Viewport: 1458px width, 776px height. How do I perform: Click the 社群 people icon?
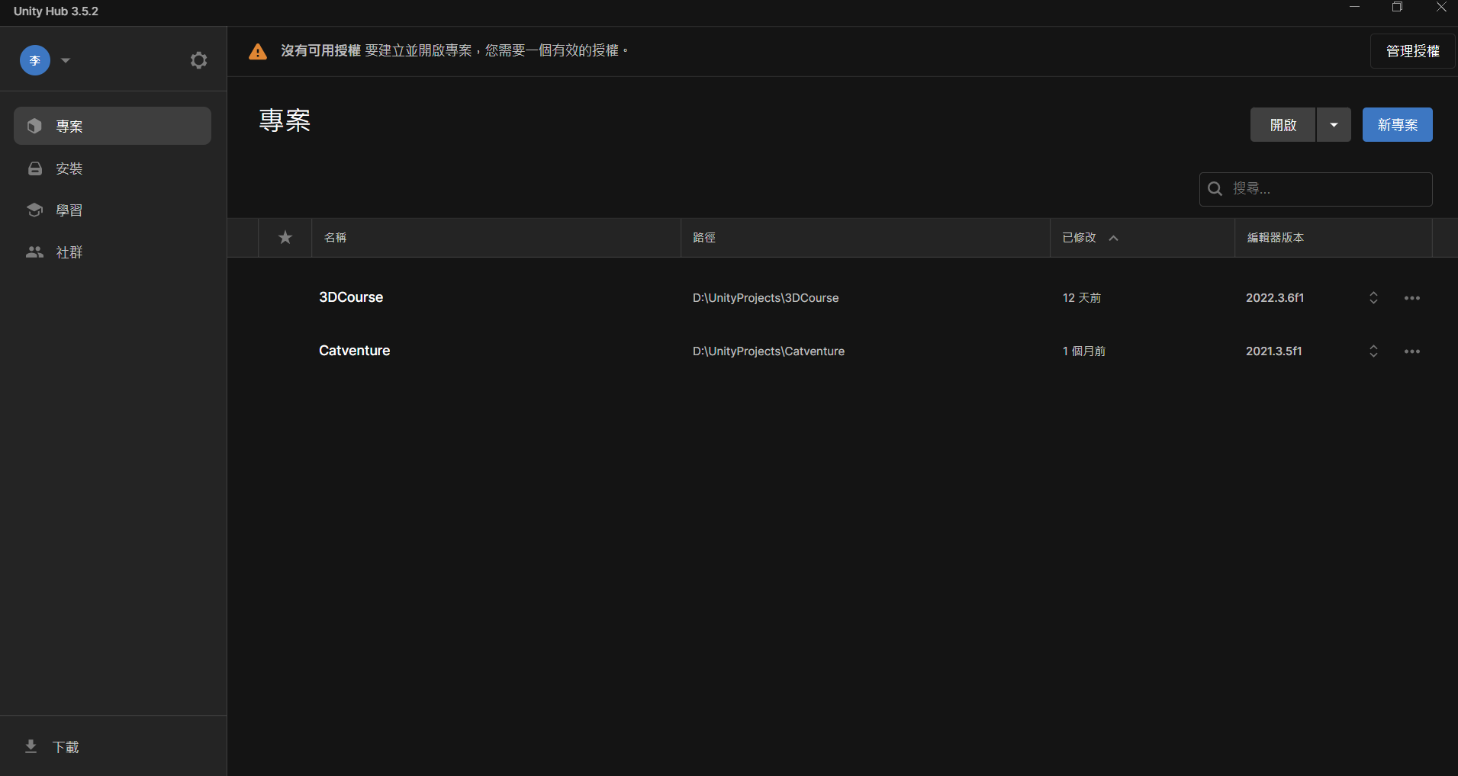pos(34,252)
